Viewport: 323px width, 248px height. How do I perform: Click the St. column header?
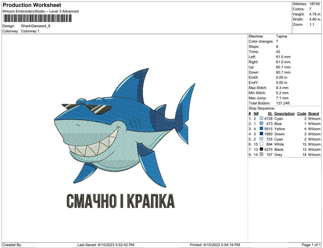pos(270,114)
